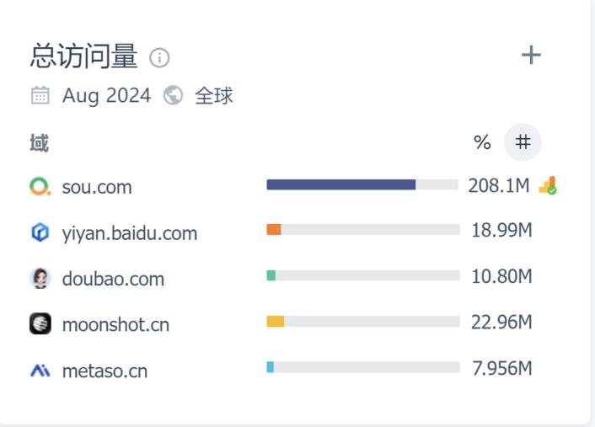Image resolution: width=595 pixels, height=427 pixels.
Task: Click the 域 column header
Action: [x=39, y=143]
